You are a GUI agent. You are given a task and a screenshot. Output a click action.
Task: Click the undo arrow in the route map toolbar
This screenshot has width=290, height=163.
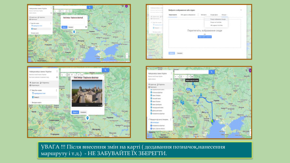tap(176, 77)
